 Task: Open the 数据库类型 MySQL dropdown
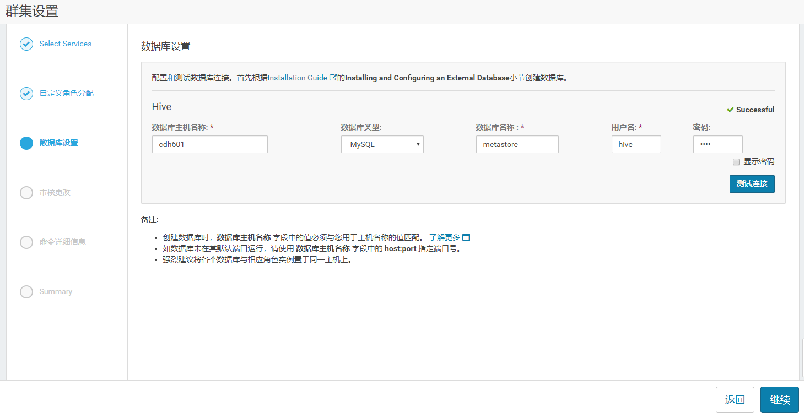pos(382,144)
